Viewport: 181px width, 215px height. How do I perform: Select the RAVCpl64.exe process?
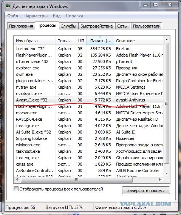[x=88, y=119]
